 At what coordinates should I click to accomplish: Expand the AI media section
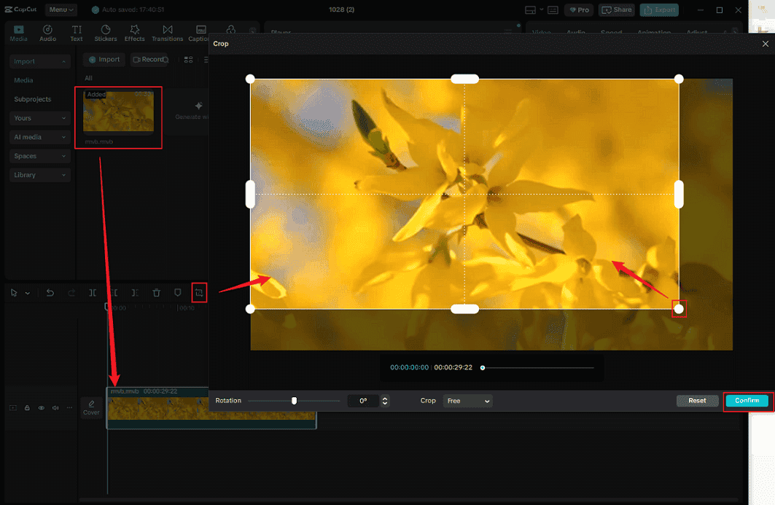point(39,137)
